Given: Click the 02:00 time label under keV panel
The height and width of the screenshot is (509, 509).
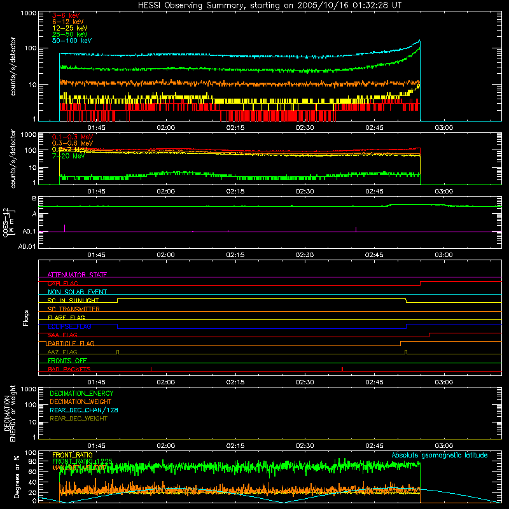Looking at the screenshot, I should 166,128.
